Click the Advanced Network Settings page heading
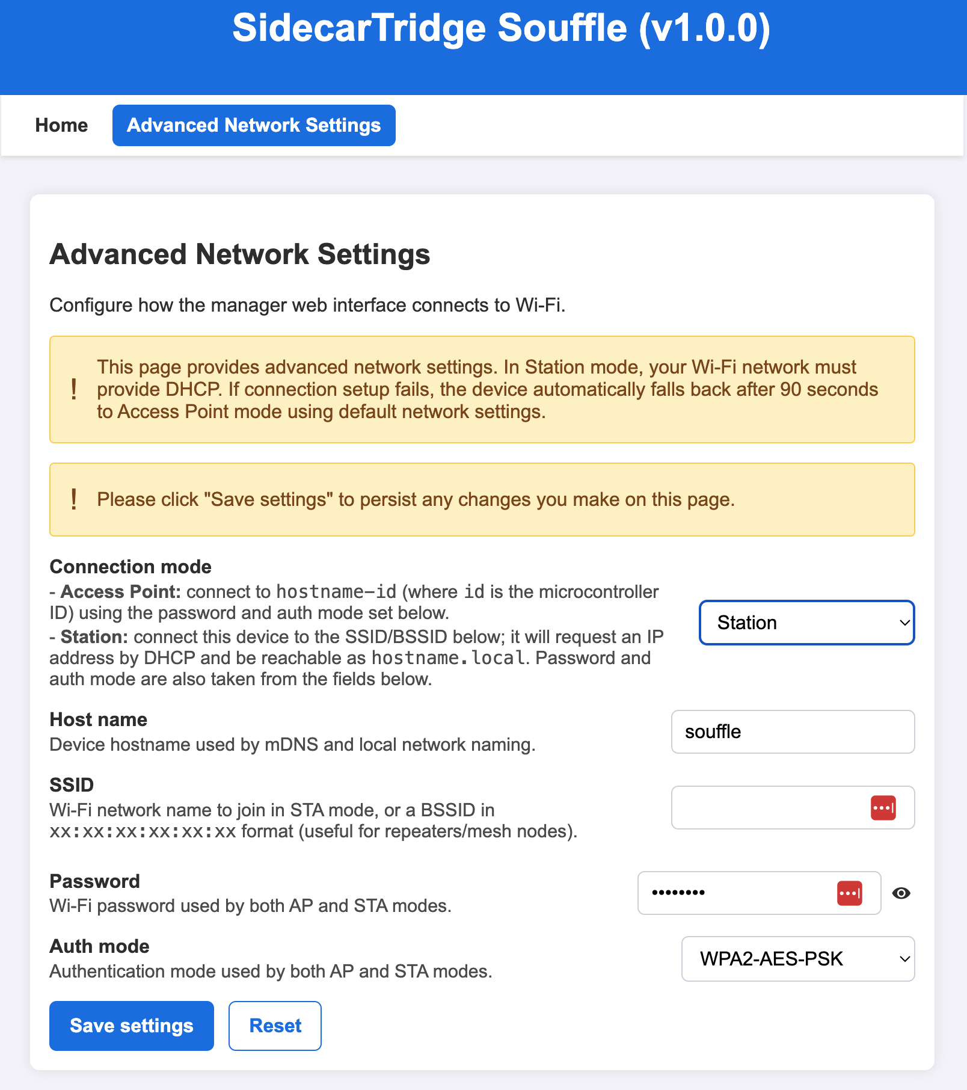The height and width of the screenshot is (1090, 967). (x=240, y=254)
